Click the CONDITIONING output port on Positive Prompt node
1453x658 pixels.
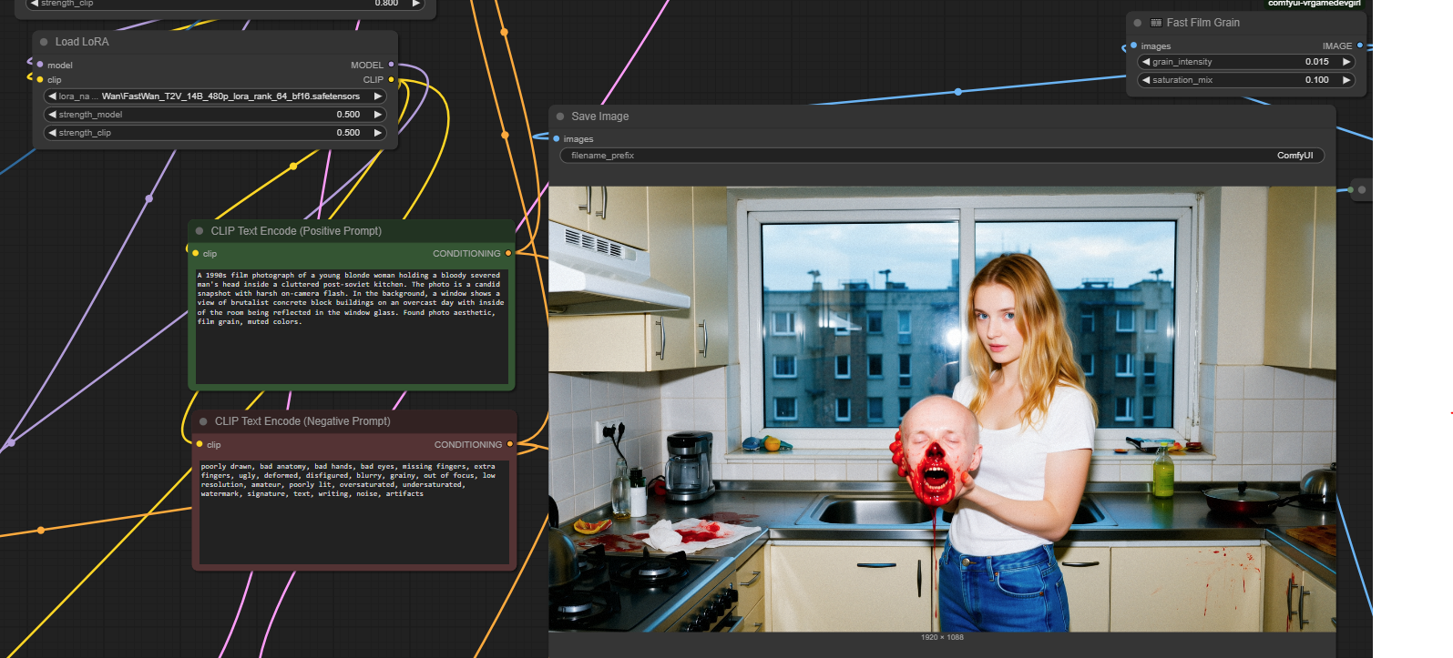[x=508, y=253]
